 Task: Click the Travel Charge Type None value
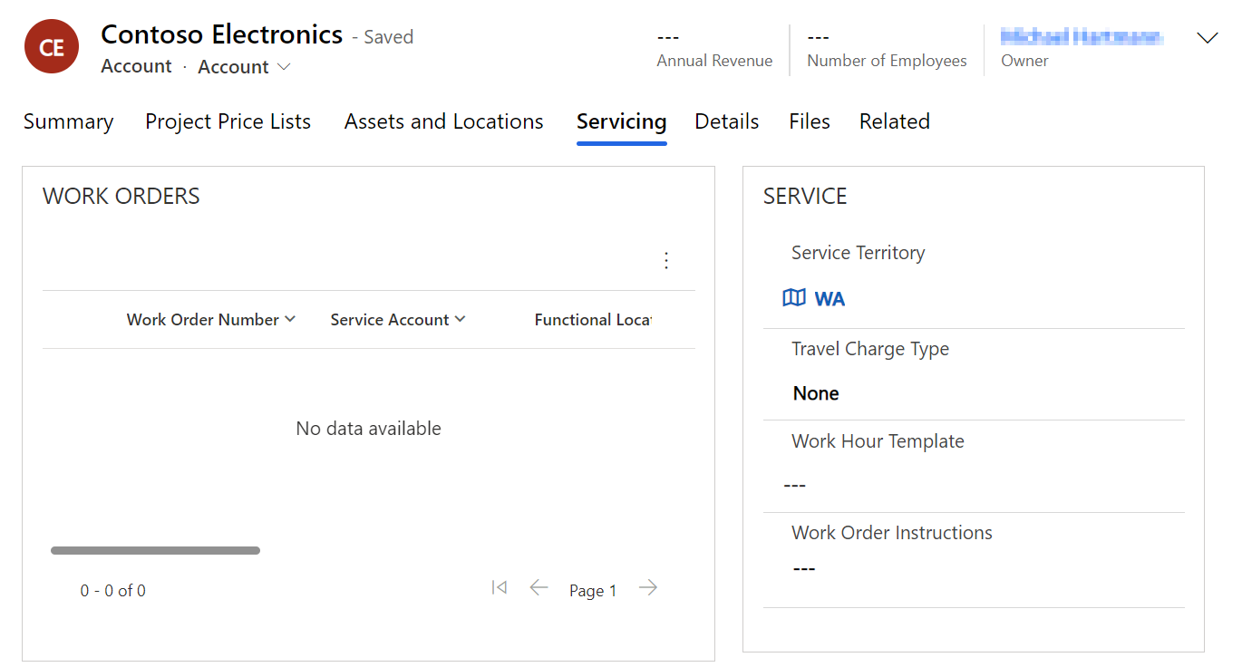pos(816,393)
